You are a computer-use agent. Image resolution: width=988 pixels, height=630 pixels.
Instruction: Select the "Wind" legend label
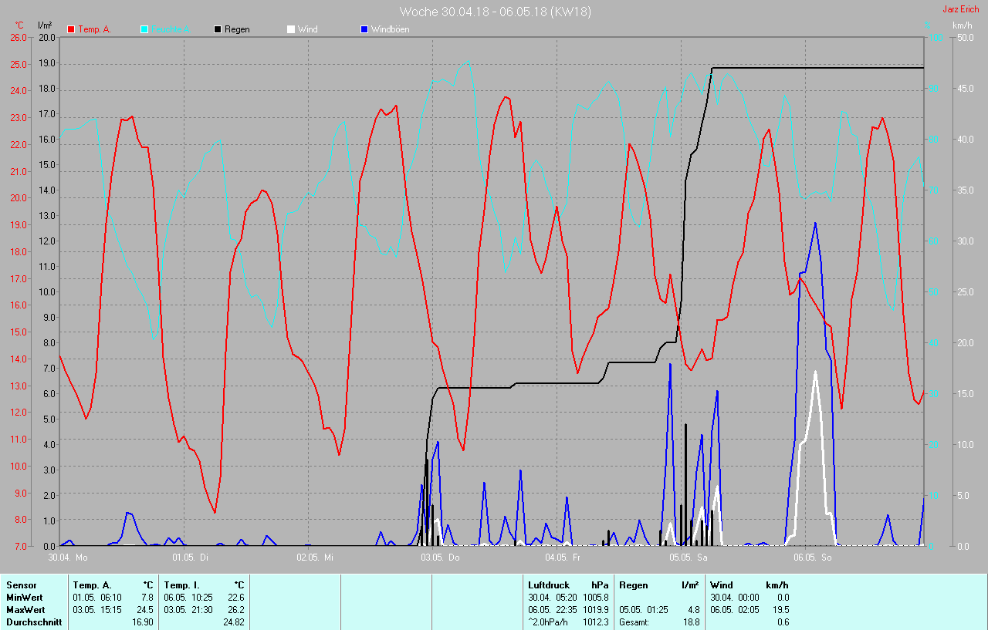click(x=308, y=30)
